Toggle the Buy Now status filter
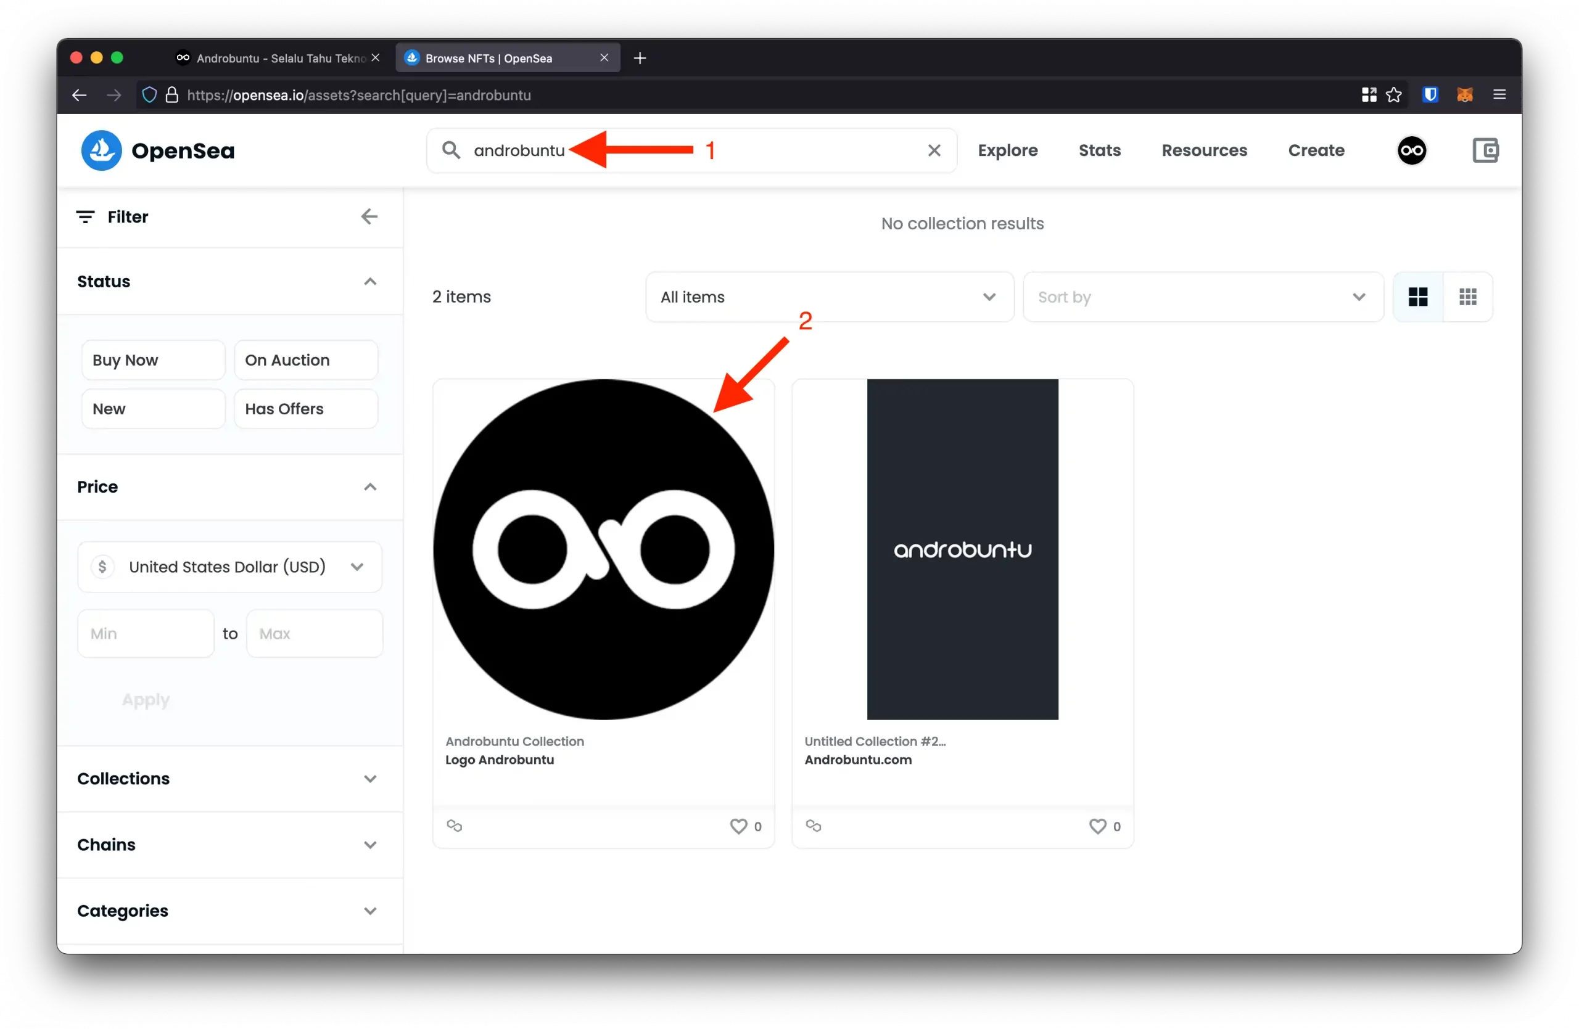Viewport: 1579px width, 1029px height. pos(153,360)
